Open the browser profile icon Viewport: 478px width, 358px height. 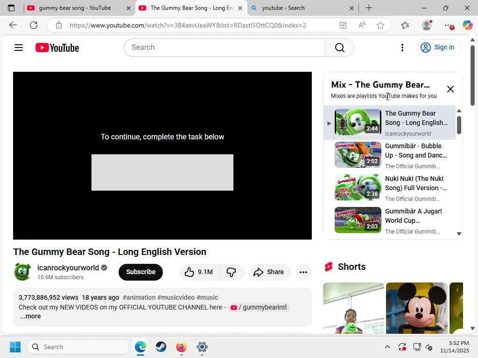coord(427,25)
